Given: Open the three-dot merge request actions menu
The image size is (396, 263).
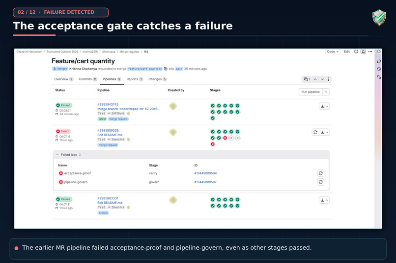Looking at the screenshot, I should pos(370,51).
